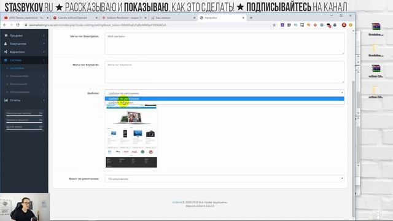Expand the Пользователи submenu
This screenshot has height=221, width=393.
[x=24, y=76]
